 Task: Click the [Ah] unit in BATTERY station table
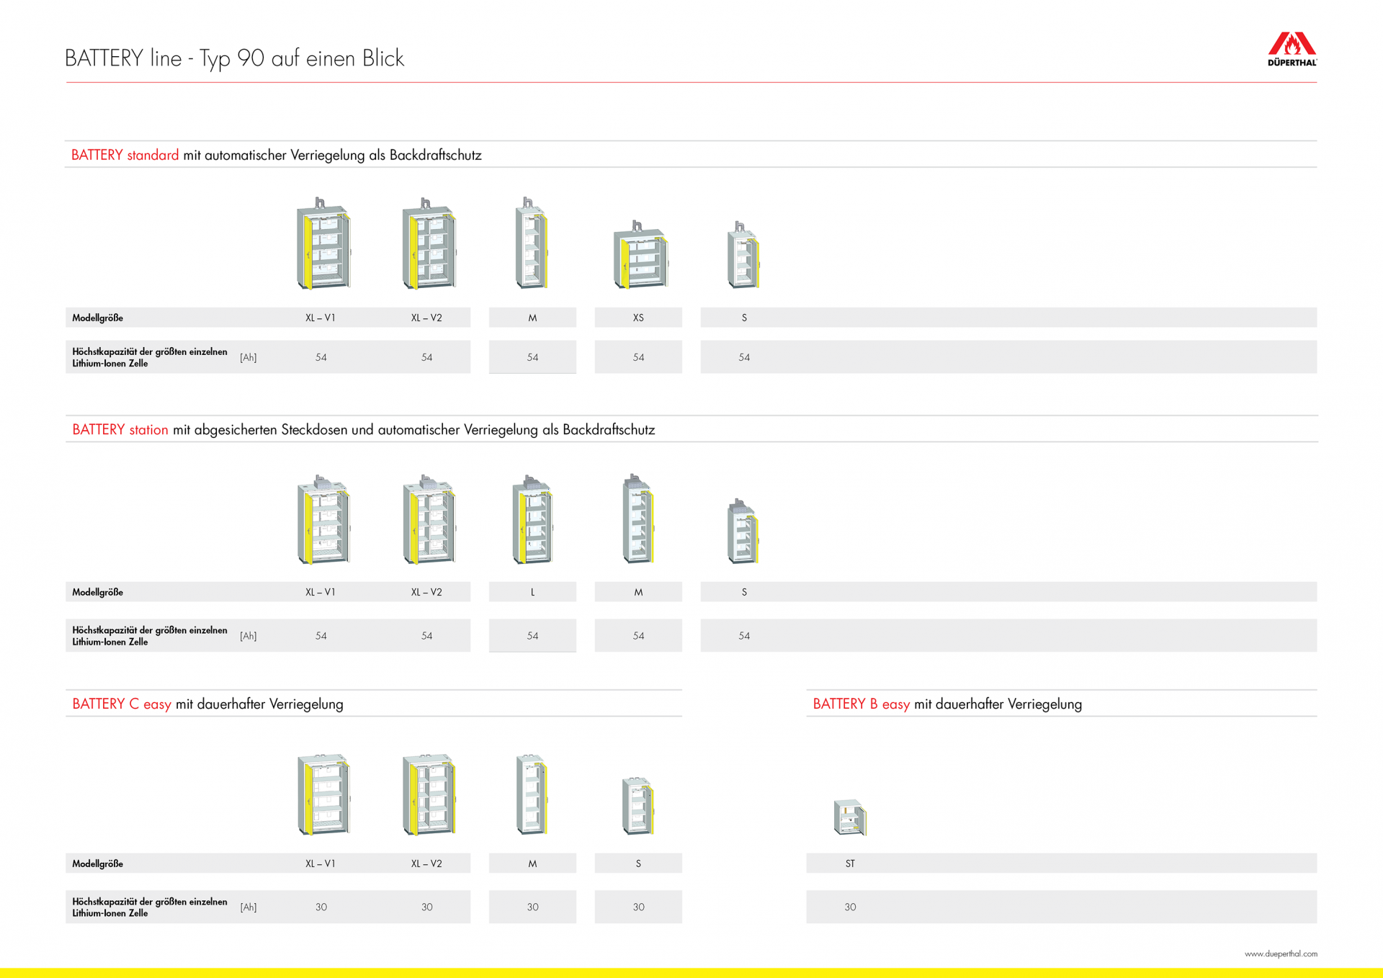click(249, 636)
